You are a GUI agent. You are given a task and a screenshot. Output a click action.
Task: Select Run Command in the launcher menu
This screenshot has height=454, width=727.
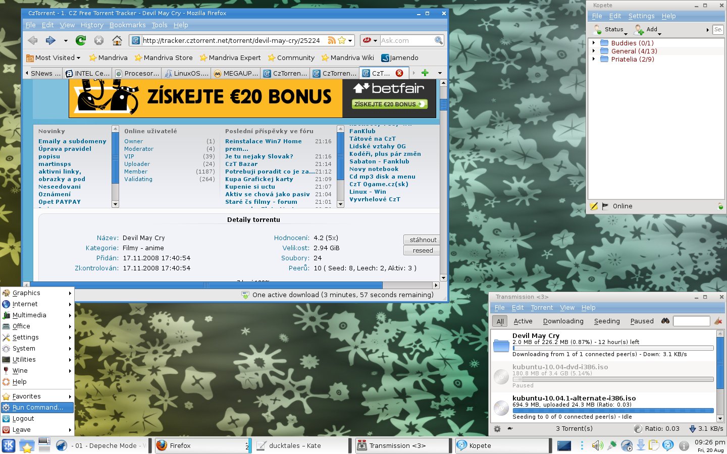pyautogui.click(x=37, y=408)
